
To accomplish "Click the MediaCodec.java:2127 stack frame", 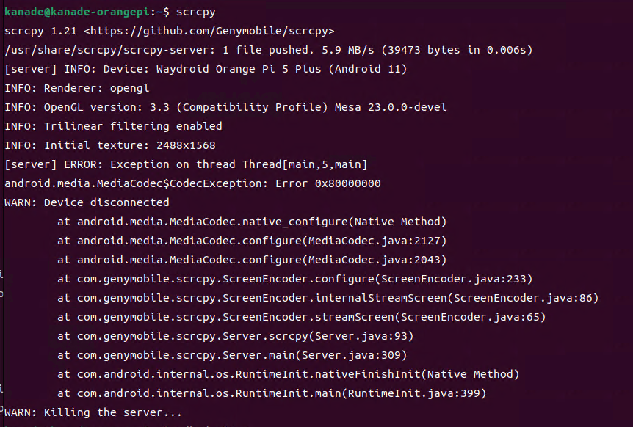I will (x=251, y=241).
